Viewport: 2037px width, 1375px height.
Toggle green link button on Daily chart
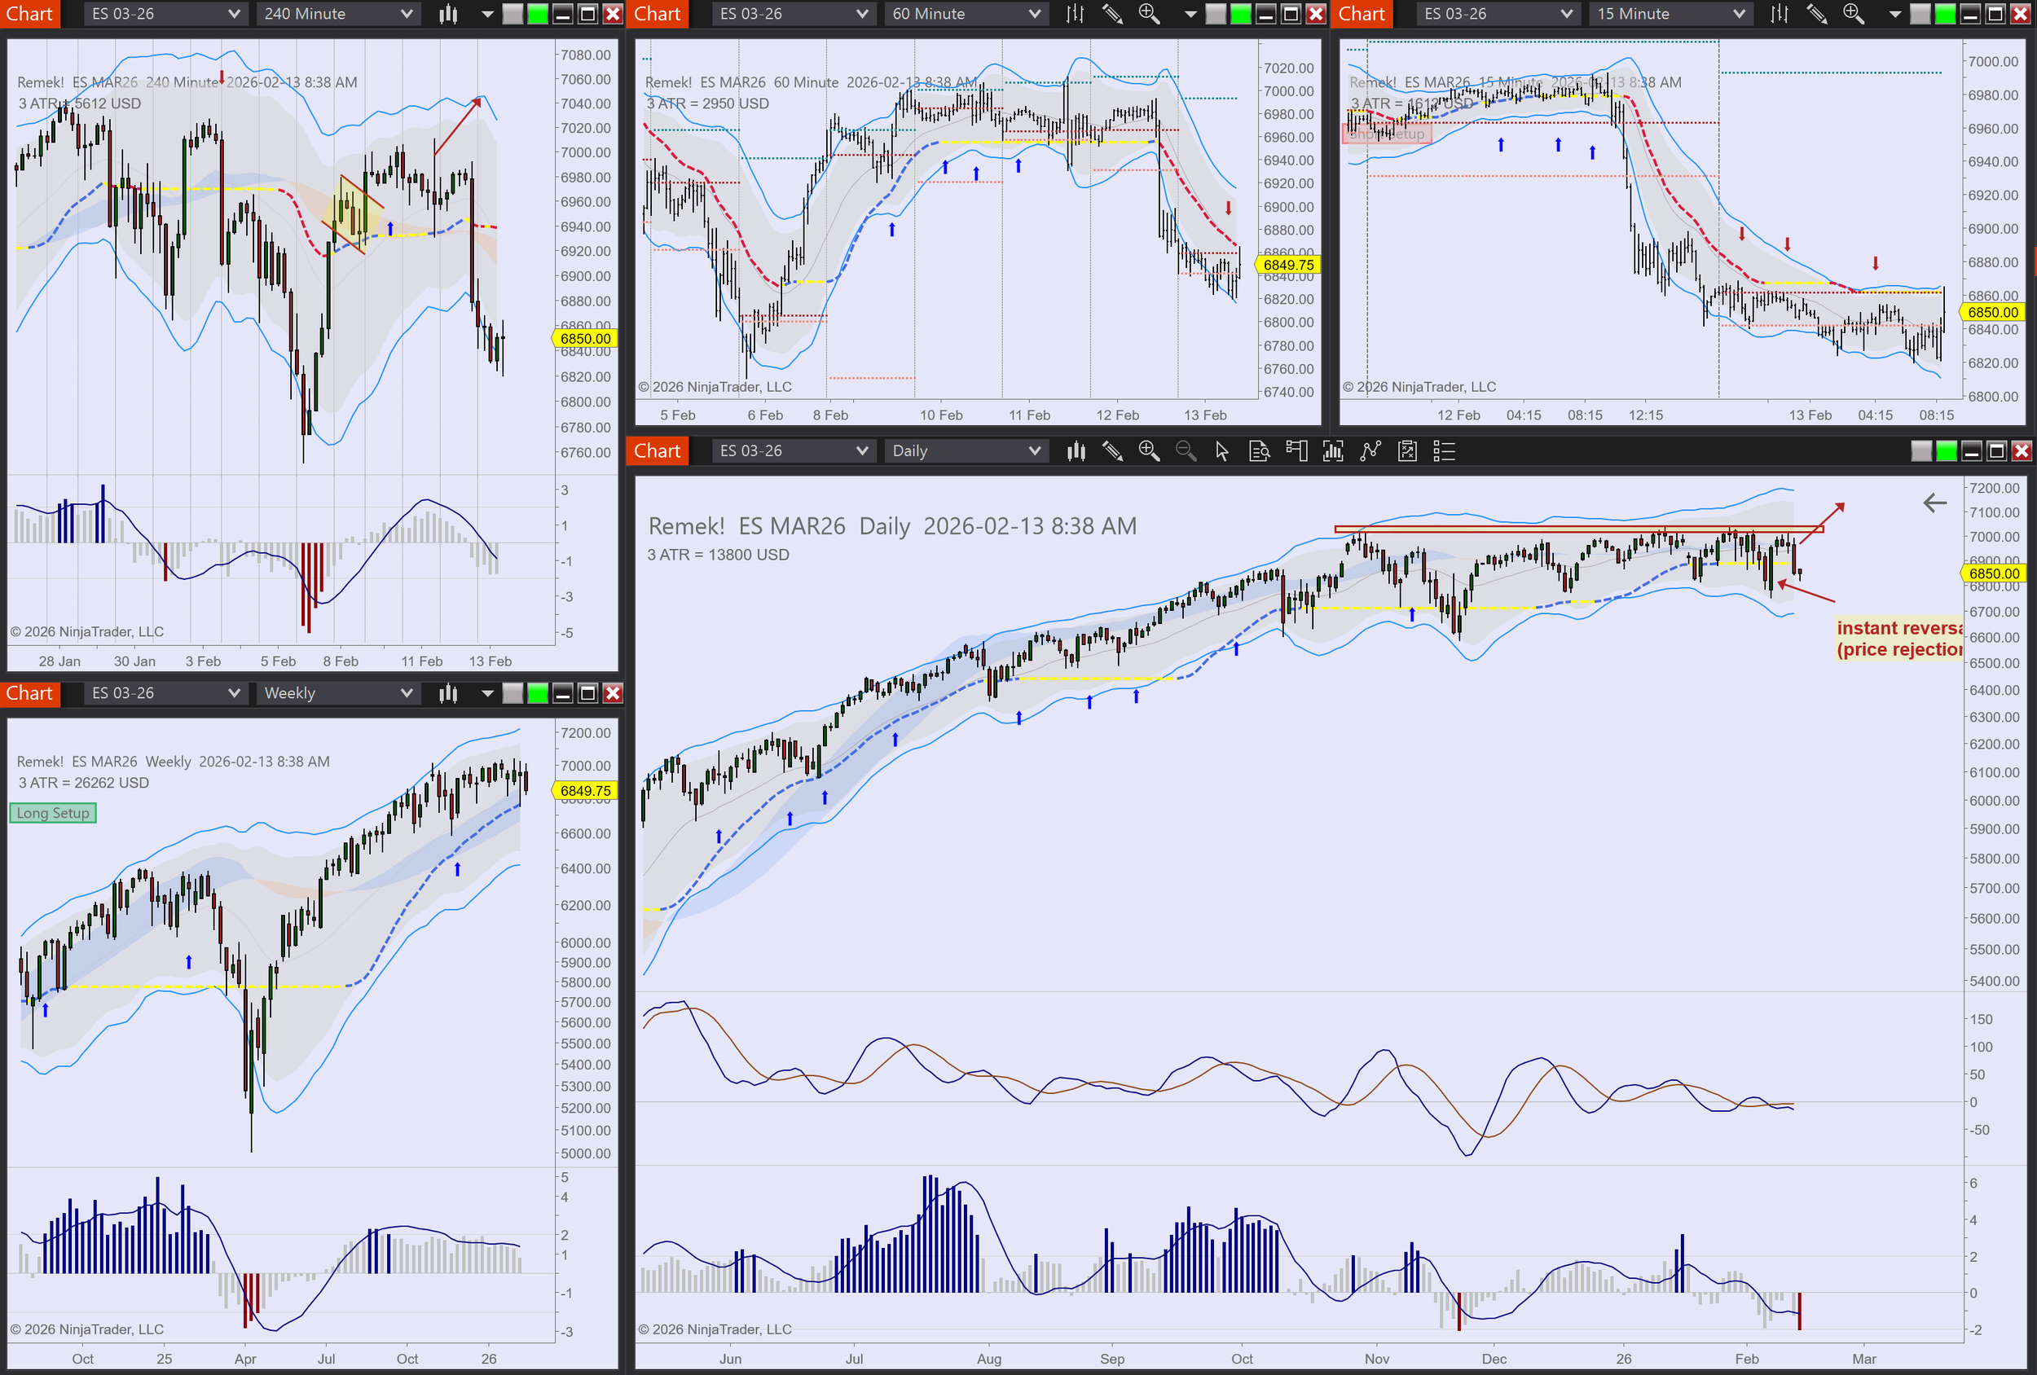point(1946,451)
